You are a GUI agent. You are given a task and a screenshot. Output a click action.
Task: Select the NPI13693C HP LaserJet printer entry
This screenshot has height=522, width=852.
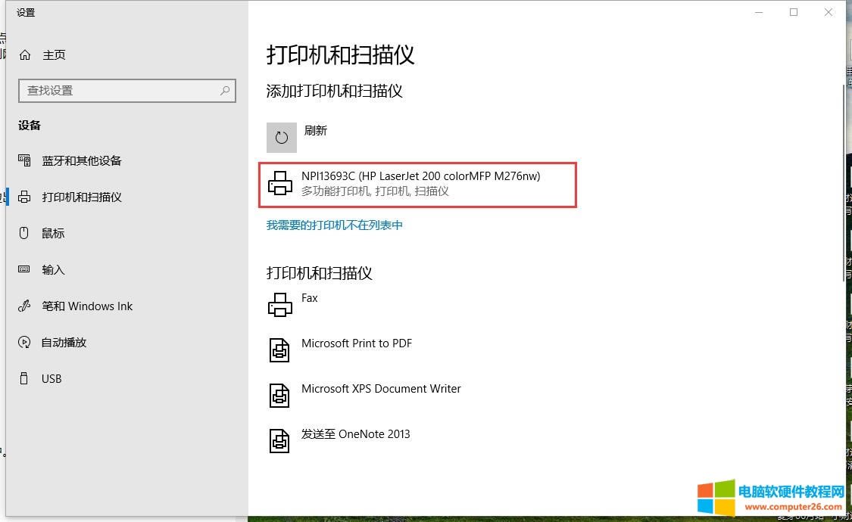tap(417, 185)
